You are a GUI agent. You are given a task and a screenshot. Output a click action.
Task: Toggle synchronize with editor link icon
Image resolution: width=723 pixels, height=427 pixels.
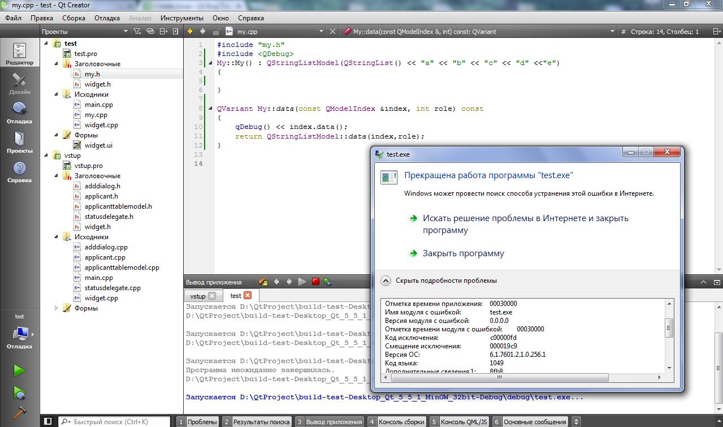click(150, 32)
